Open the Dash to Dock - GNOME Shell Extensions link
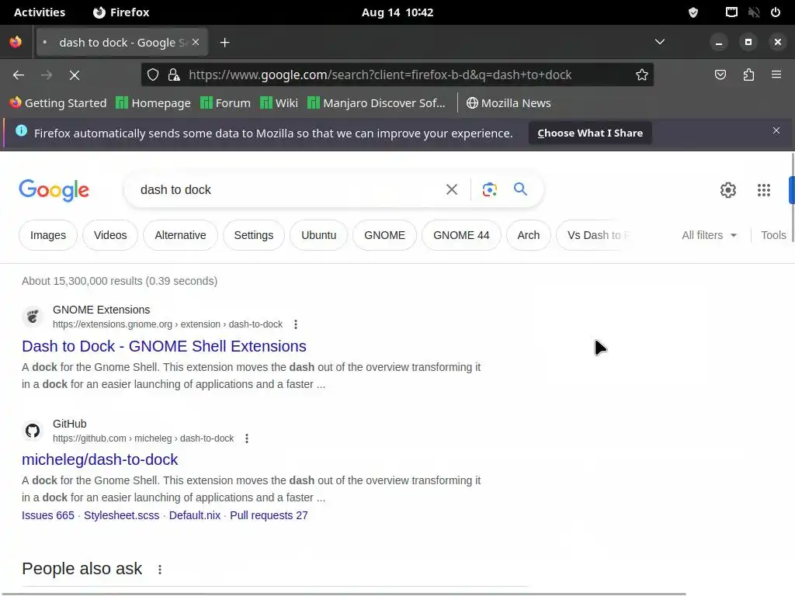The height and width of the screenshot is (596, 795). coord(165,346)
